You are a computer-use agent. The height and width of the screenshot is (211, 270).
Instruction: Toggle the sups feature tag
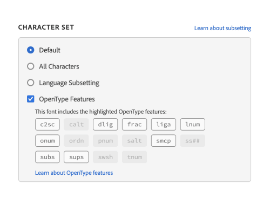[x=76, y=157]
